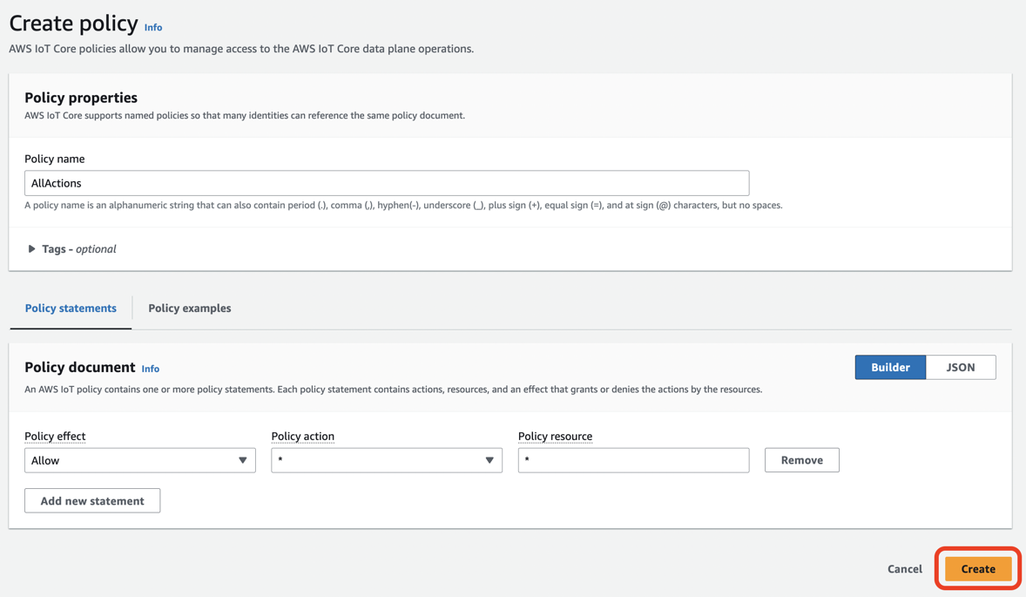Open the Policy effect dropdown set to Allow
The height and width of the screenshot is (597, 1026).
coord(140,460)
